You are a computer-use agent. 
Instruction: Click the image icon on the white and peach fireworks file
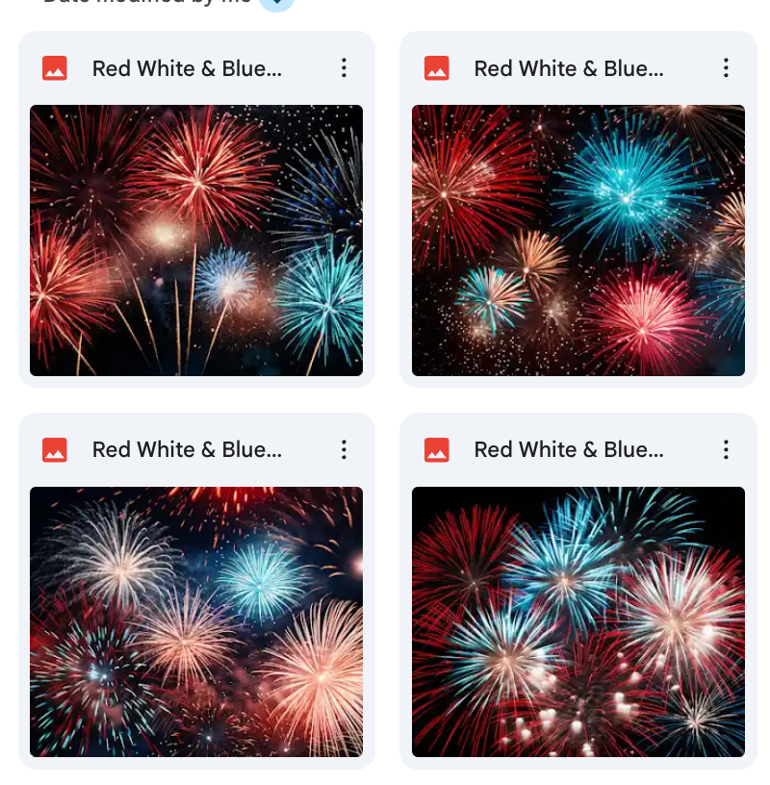click(x=55, y=449)
